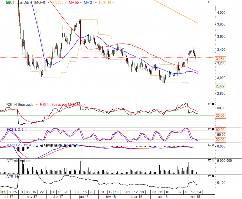Click the MACD 26; 12; 9 label
This screenshot has height=199, width=242.
coord(22,145)
